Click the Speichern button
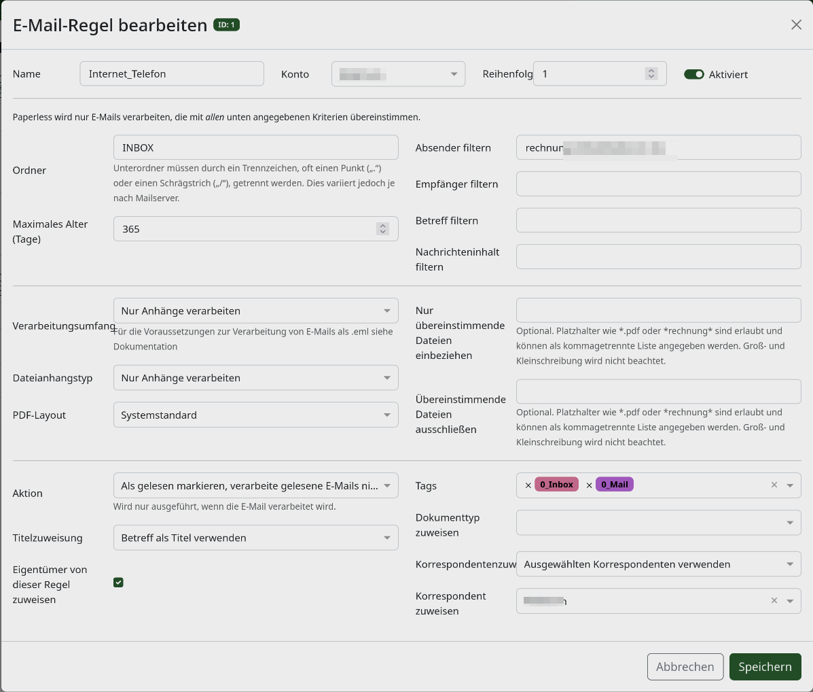Viewport: 813px width, 692px height. [765, 667]
